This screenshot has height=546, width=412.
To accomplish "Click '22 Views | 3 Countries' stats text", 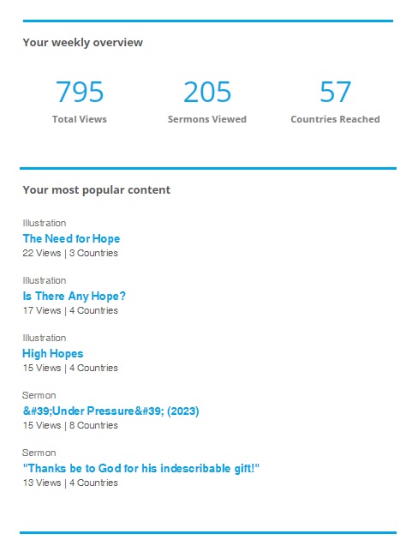I will point(70,253).
